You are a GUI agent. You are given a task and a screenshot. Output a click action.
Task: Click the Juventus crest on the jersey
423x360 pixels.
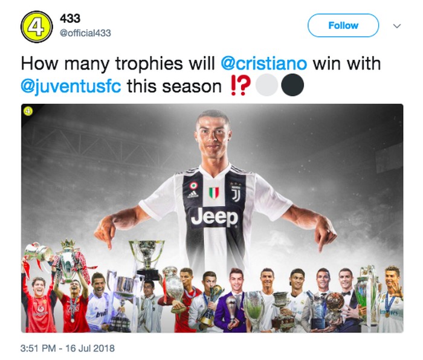[x=236, y=192]
